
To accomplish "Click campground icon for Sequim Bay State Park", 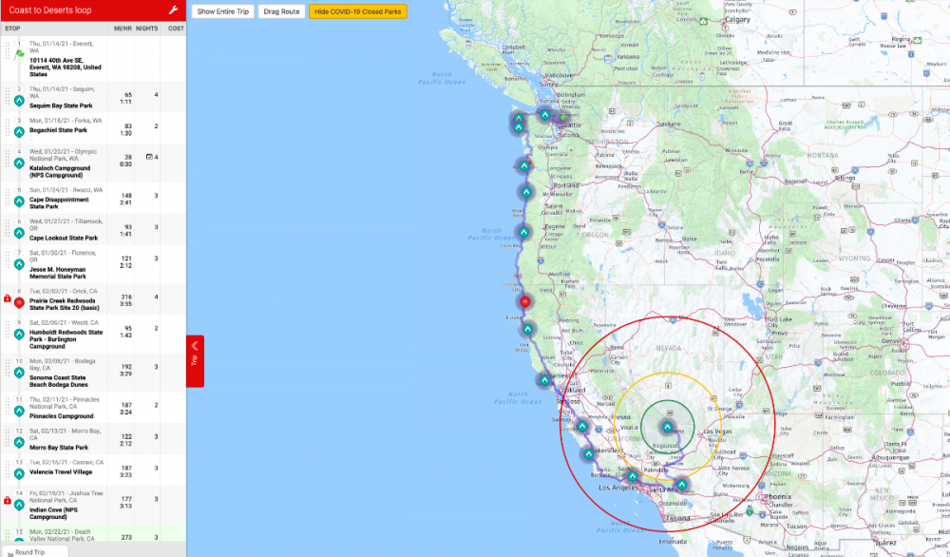I will pyautogui.click(x=19, y=100).
